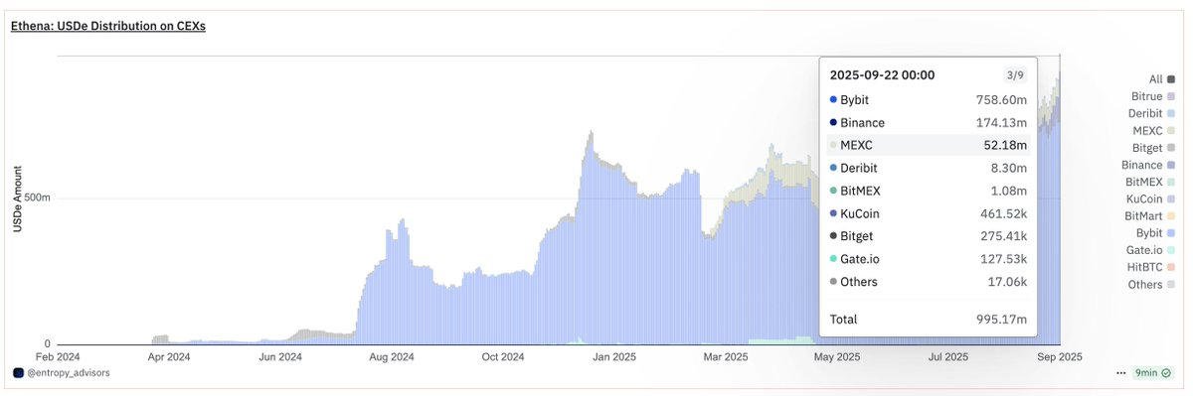This screenshot has height=396, width=1193.
Task: Click the Jun 2024 x-axis label
Action: (280, 356)
